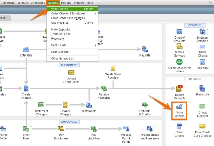Open the Reconcile icon in Banking panel
The height and width of the screenshot is (146, 214).
[202, 88]
